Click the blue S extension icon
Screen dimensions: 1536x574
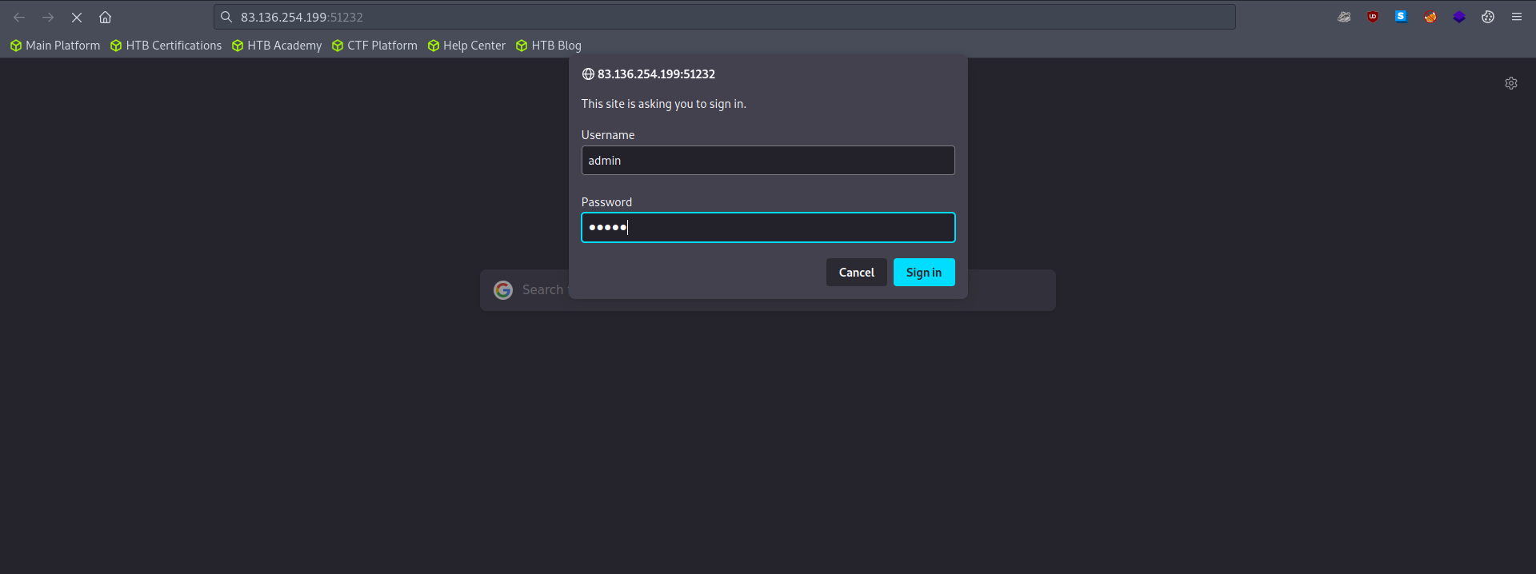(x=1401, y=17)
